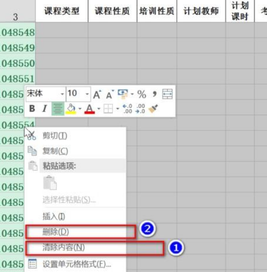Screen dimensions: 267x272
Task: Expand the borders dropdown arrow
Action: 118,109
